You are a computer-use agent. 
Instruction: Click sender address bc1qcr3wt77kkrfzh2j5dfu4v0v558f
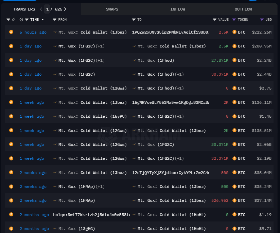pyautogui.click(x=92, y=215)
